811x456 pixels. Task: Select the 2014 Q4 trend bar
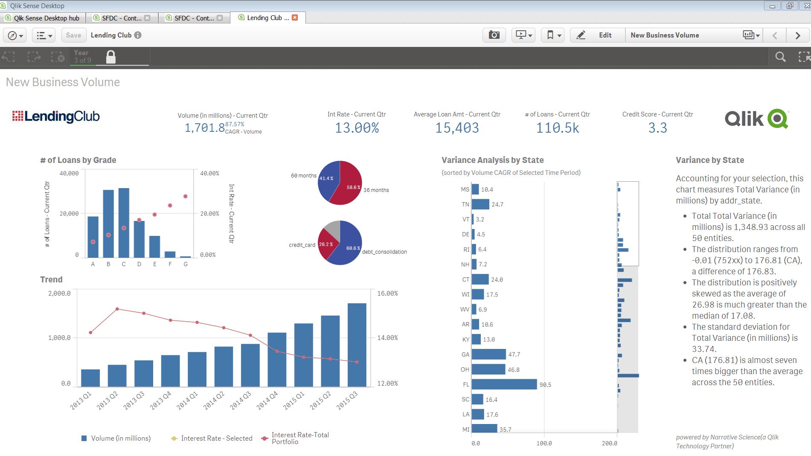pyautogui.click(x=277, y=360)
